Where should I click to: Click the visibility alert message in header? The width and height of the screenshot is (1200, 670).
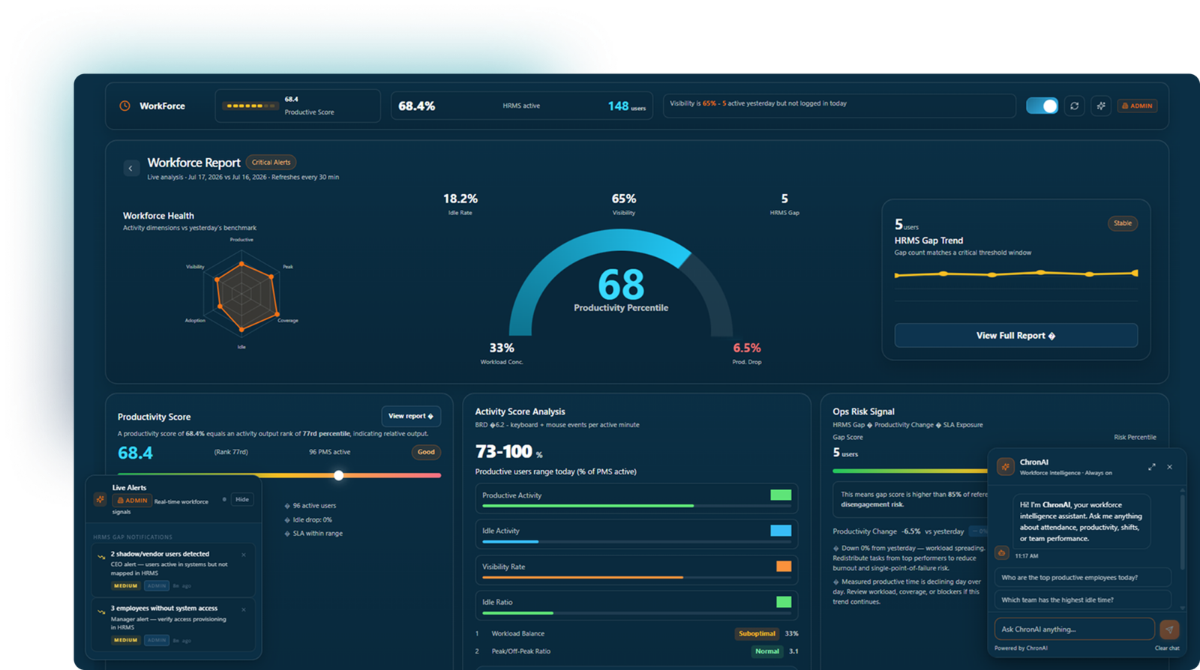(x=758, y=103)
